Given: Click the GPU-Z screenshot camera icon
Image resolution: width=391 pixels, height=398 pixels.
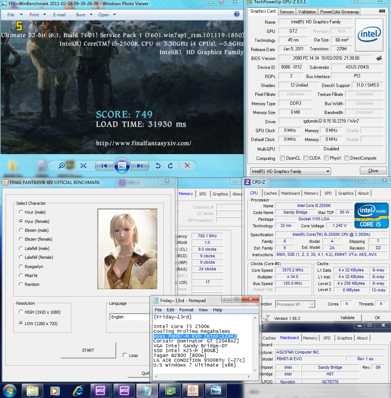Looking at the screenshot, I should [382, 11].
